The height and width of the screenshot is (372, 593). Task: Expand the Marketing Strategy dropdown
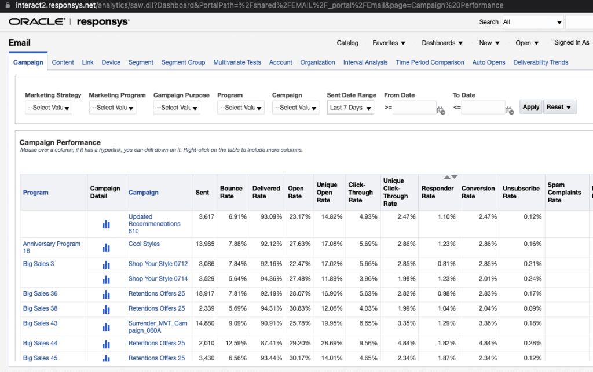(x=49, y=108)
